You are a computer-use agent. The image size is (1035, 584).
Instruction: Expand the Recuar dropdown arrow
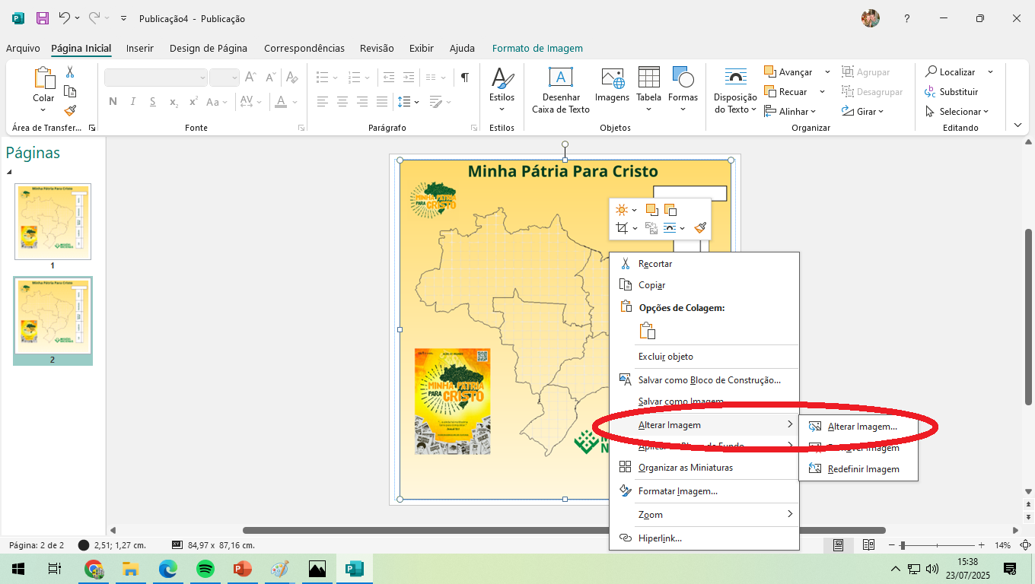(x=822, y=92)
